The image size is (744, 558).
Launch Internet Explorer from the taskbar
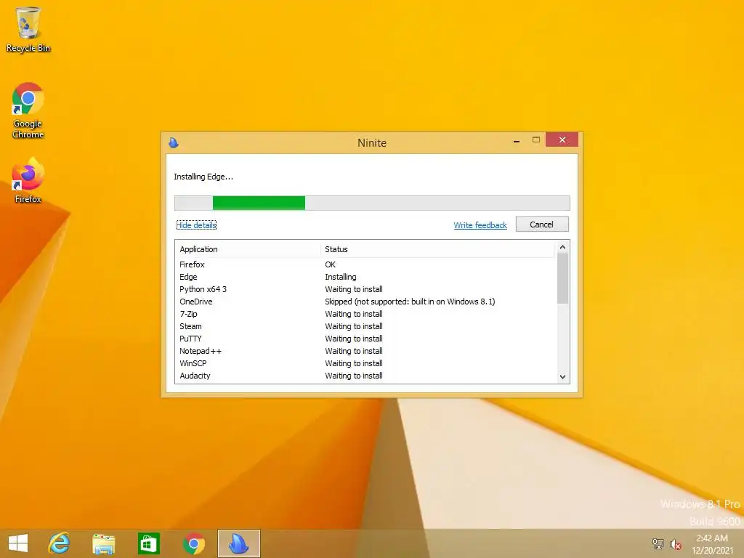pos(60,543)
